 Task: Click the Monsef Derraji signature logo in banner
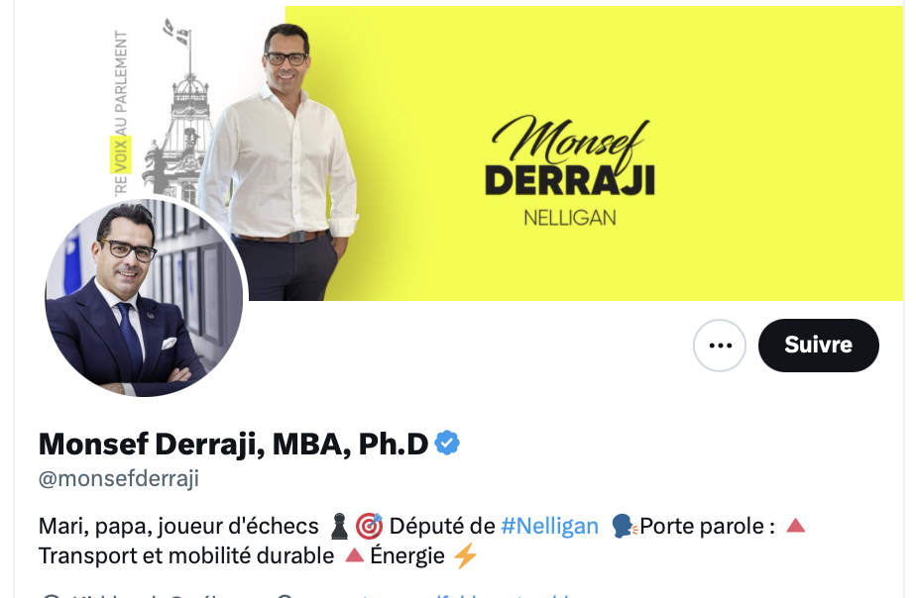[x=570, y=154]
